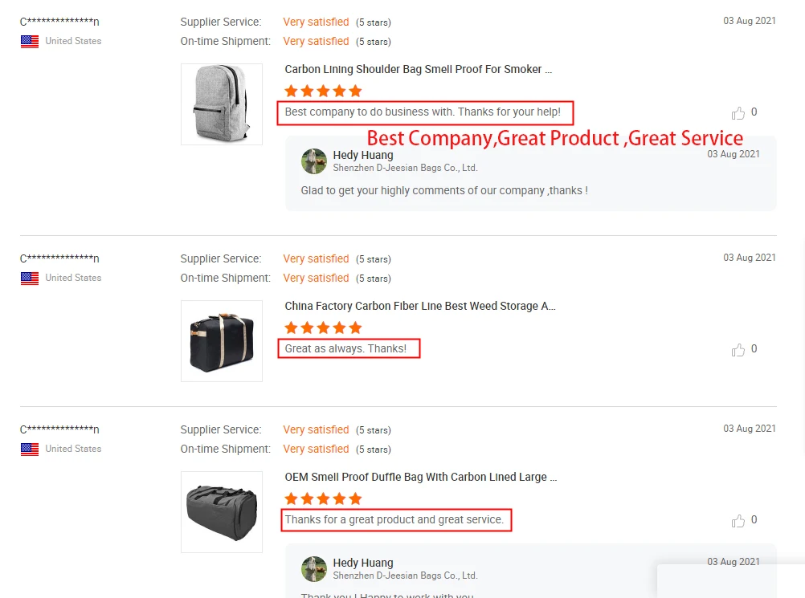This screenshot has width=805, height=598.
Task: Click Hedy Huang's avatar in last reply
Action: coord(314,569)
